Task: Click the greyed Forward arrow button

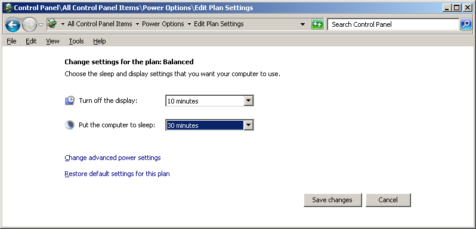Action: click(29, 25)
